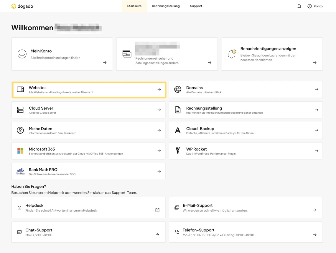Click the Rechnungsstellung document icon
Screen dimensions: 336x253
pyautogui.click(x=177, y=110)
